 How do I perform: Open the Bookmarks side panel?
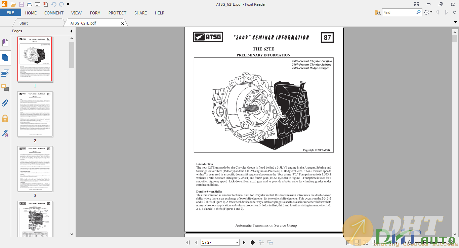5,43
